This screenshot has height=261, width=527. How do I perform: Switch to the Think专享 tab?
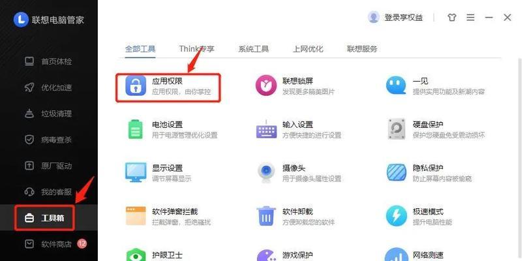click(196, 49)
